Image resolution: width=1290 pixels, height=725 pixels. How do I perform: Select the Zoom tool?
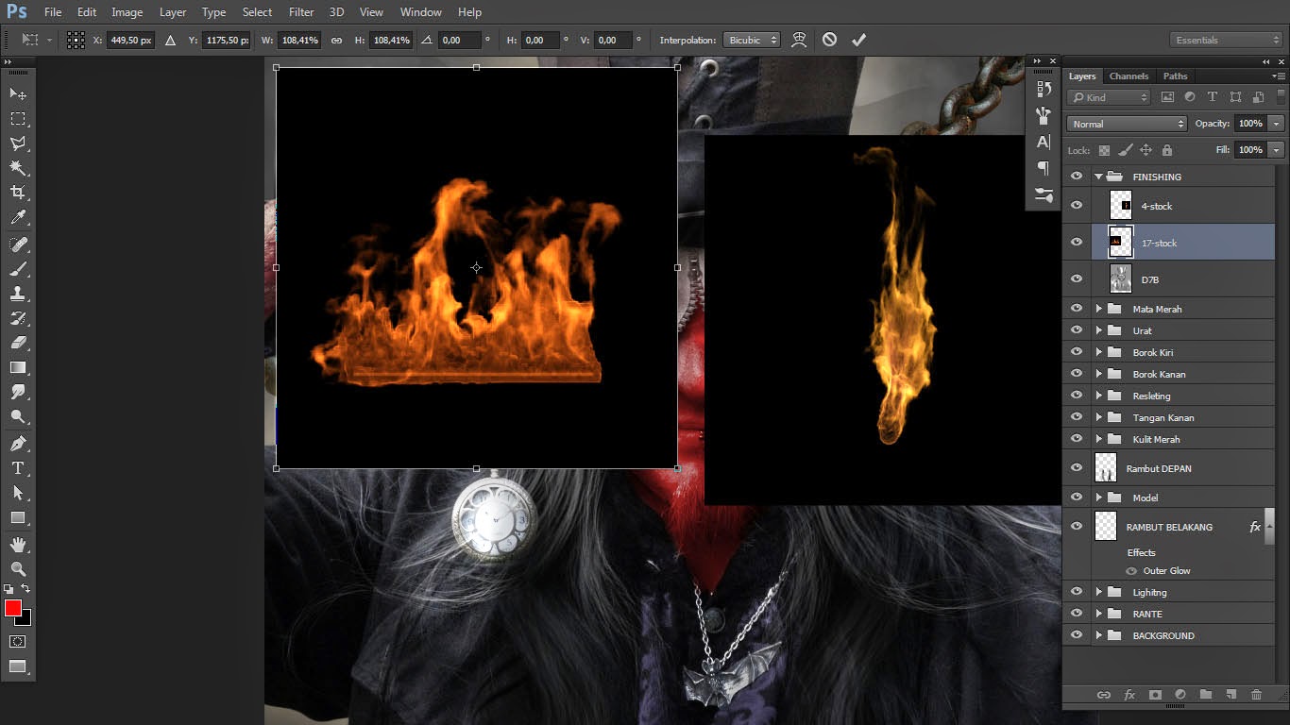click(x=18, y=568)
